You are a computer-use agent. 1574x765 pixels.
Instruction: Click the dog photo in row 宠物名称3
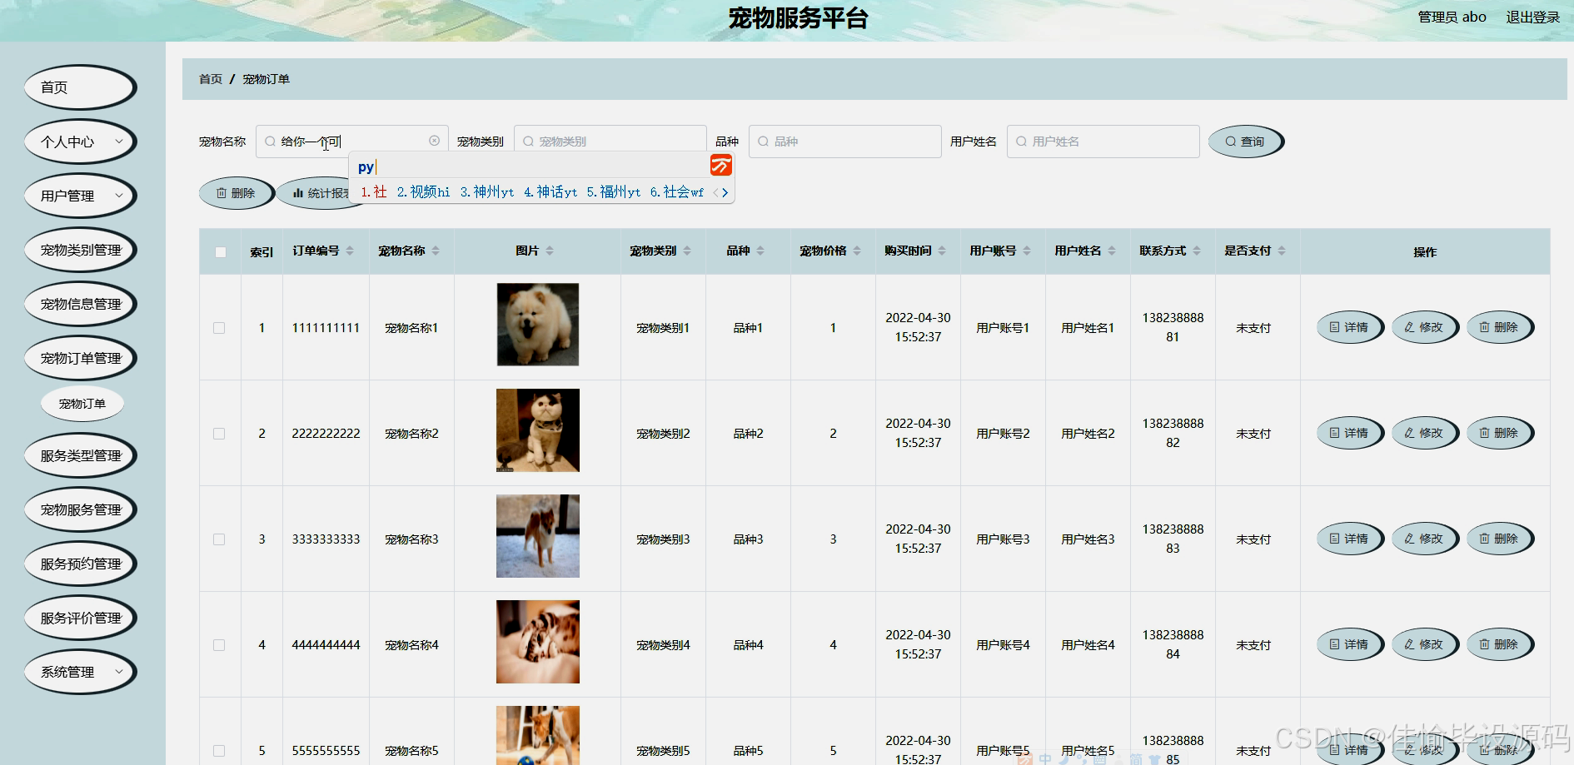tap(538, 536)
